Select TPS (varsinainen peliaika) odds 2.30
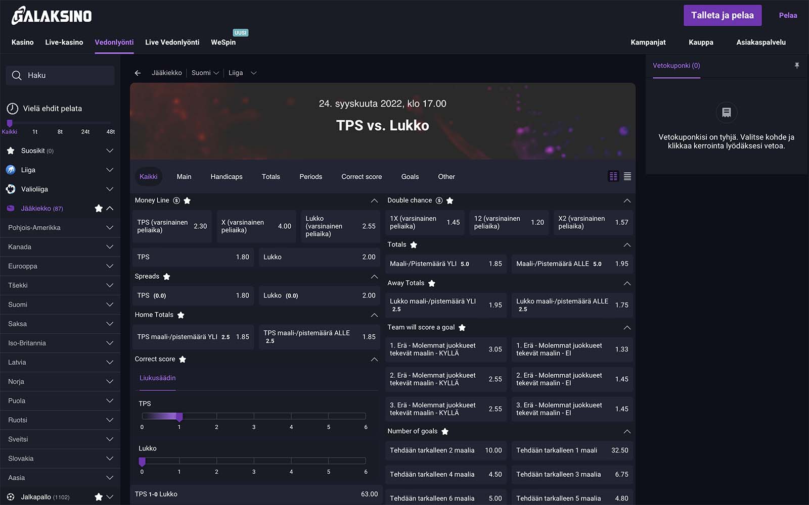Screen dimensions: 809x505 point(172,226)
